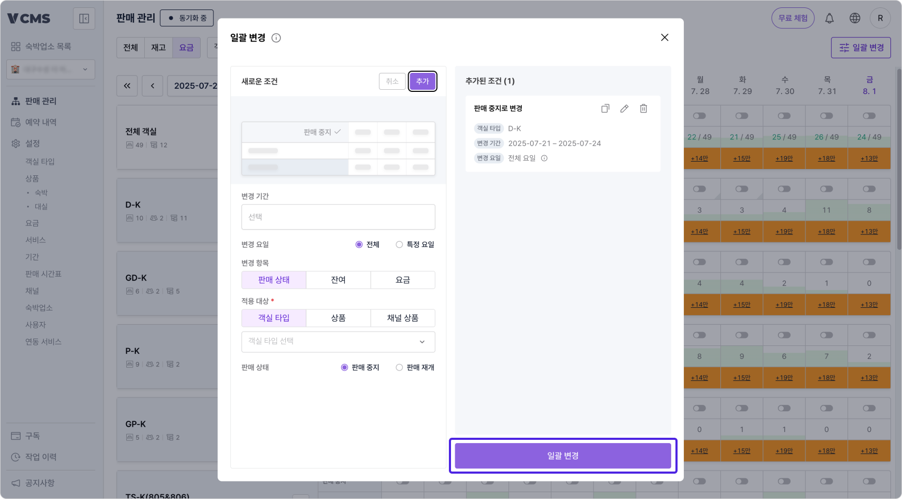Select 판매 재개 for sale status
The height and width of the screenshot is (499, 902).
[399, 368]
